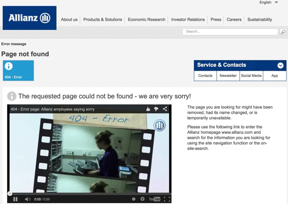Screen dimensions: 288x204
Task: Click the 'Error message' label
Action: pos(14,44)
